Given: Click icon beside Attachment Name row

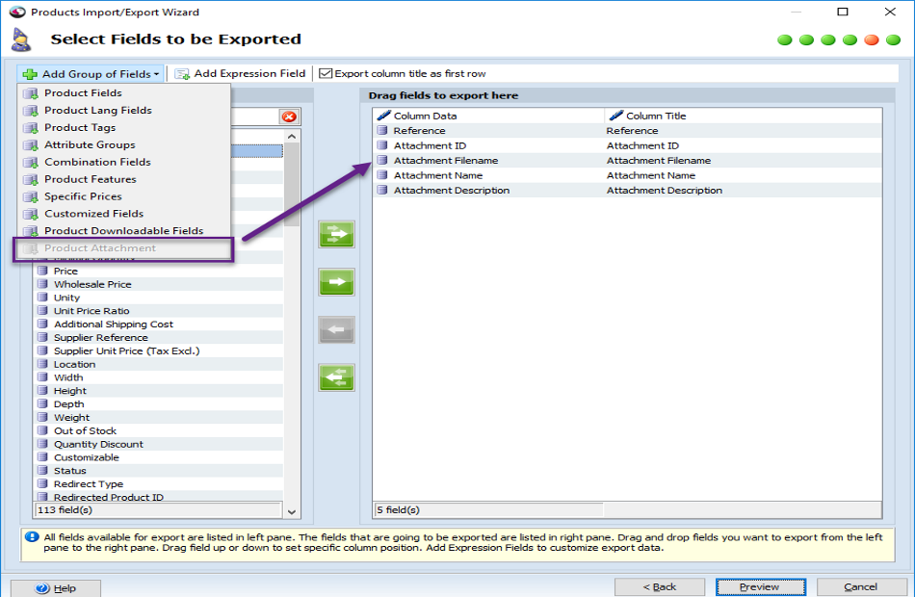Looking at the screenshot, I should 382,175.
